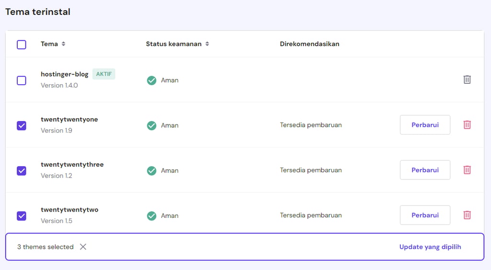Update twentytwentythree with Perbarui button
The image size is (491, 270).
(x=425, y=170)
